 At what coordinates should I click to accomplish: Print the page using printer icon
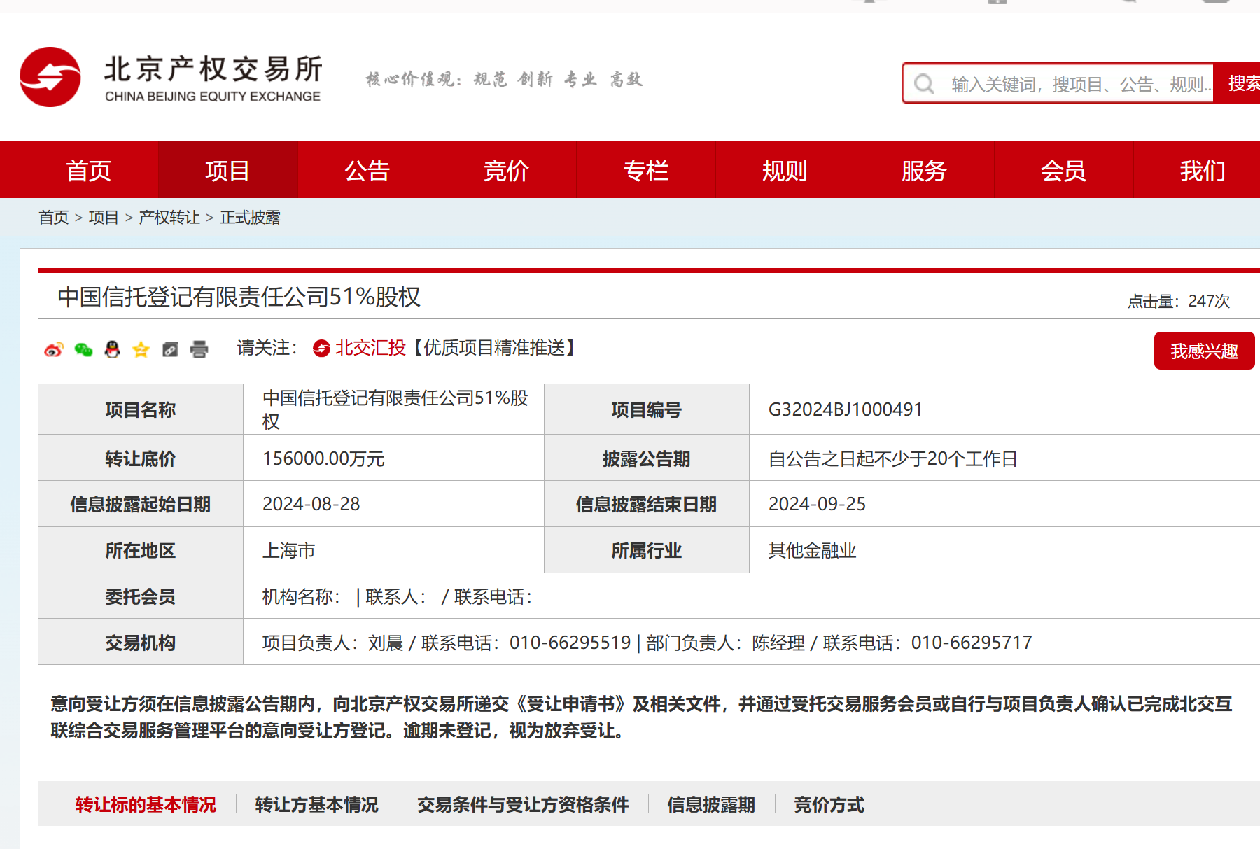[x=198, y=350]
